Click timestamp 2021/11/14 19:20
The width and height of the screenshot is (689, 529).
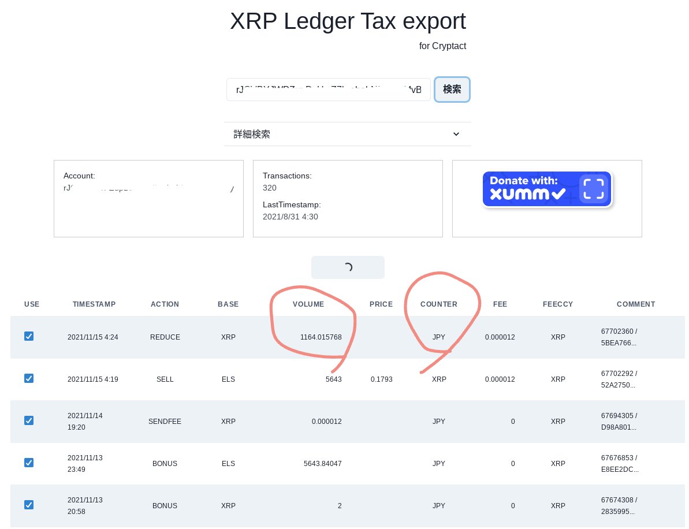(85, 422)
